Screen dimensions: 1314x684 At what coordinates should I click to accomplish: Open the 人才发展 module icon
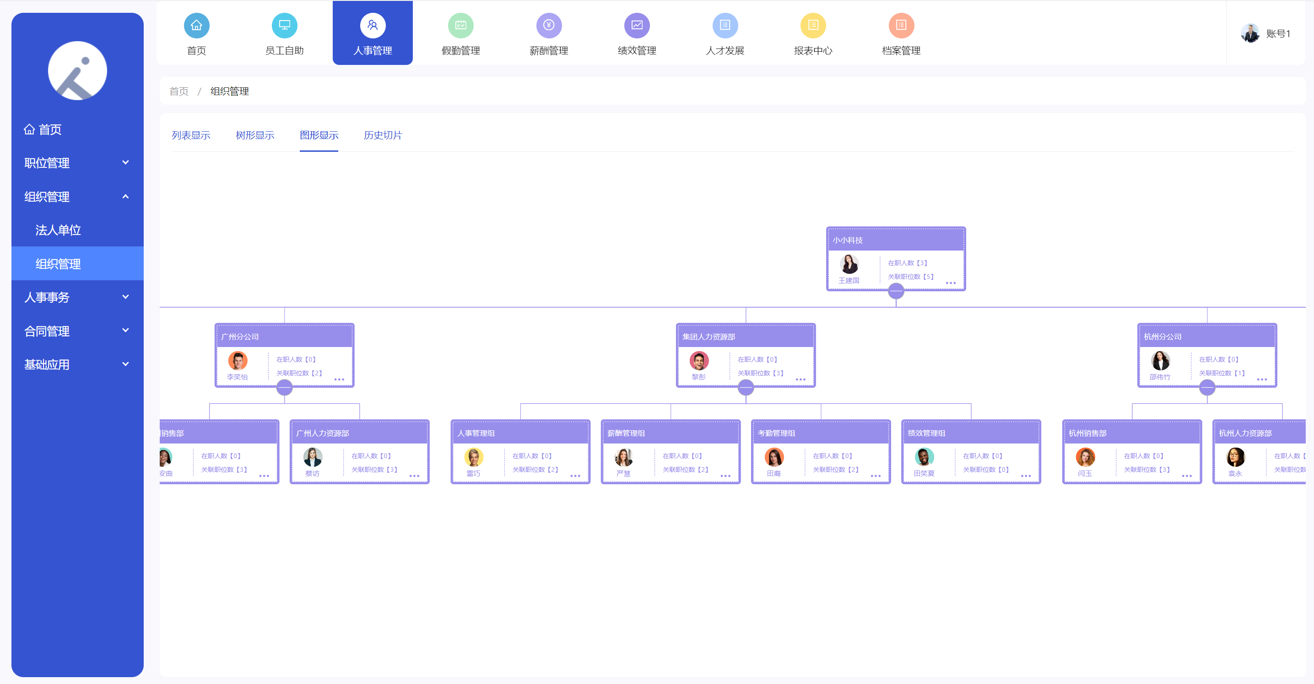click(x=725, y=25)
